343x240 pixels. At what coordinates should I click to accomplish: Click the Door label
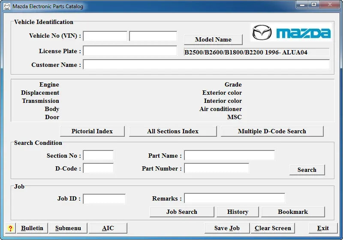52,117
